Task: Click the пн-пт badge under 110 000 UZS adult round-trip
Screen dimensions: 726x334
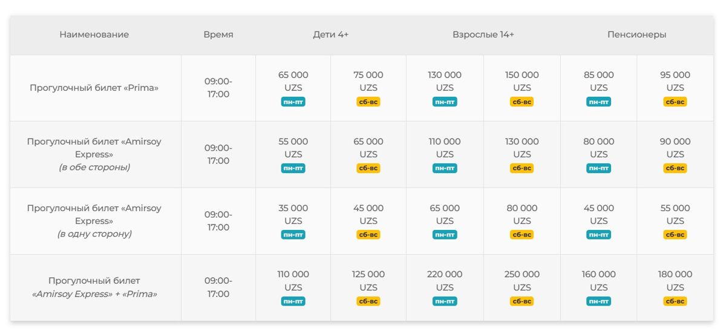Action: (x=445, y=168)
